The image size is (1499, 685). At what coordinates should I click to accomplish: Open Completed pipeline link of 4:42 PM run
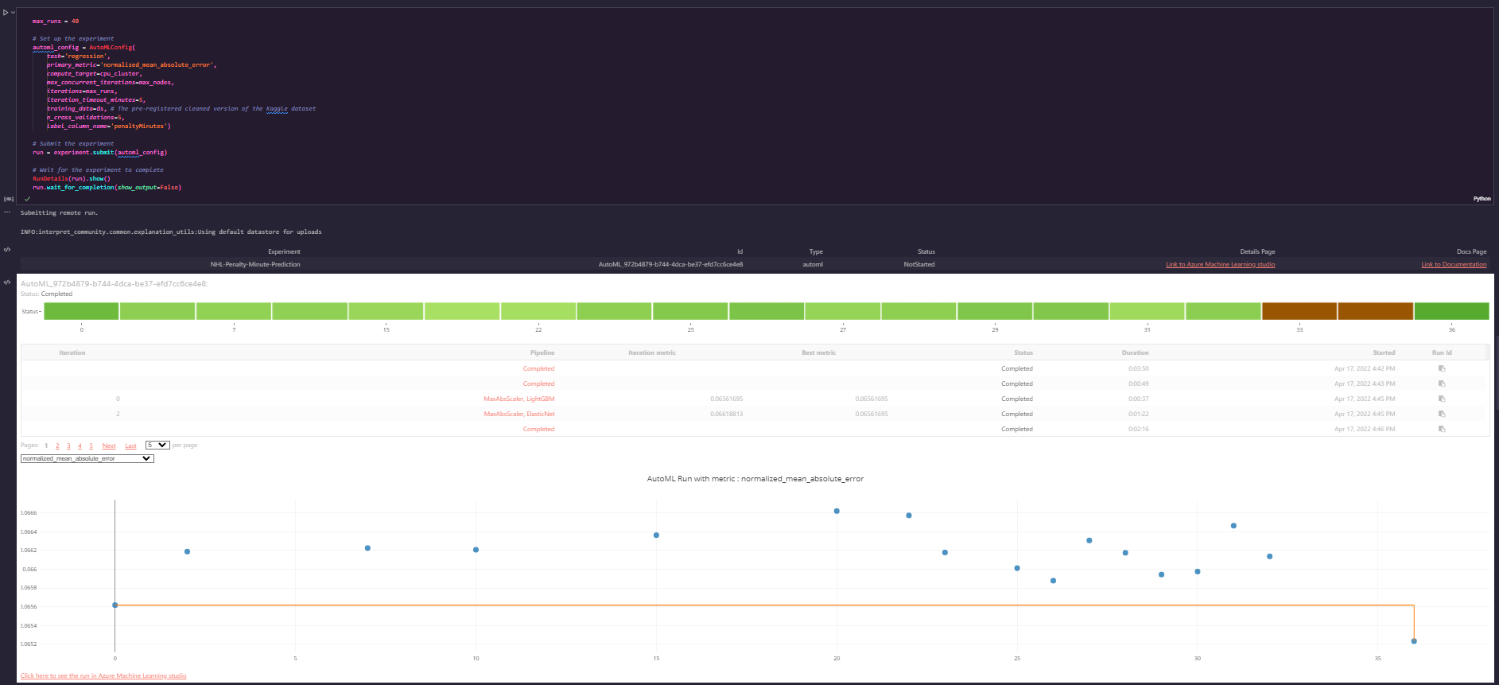point(538,368)
